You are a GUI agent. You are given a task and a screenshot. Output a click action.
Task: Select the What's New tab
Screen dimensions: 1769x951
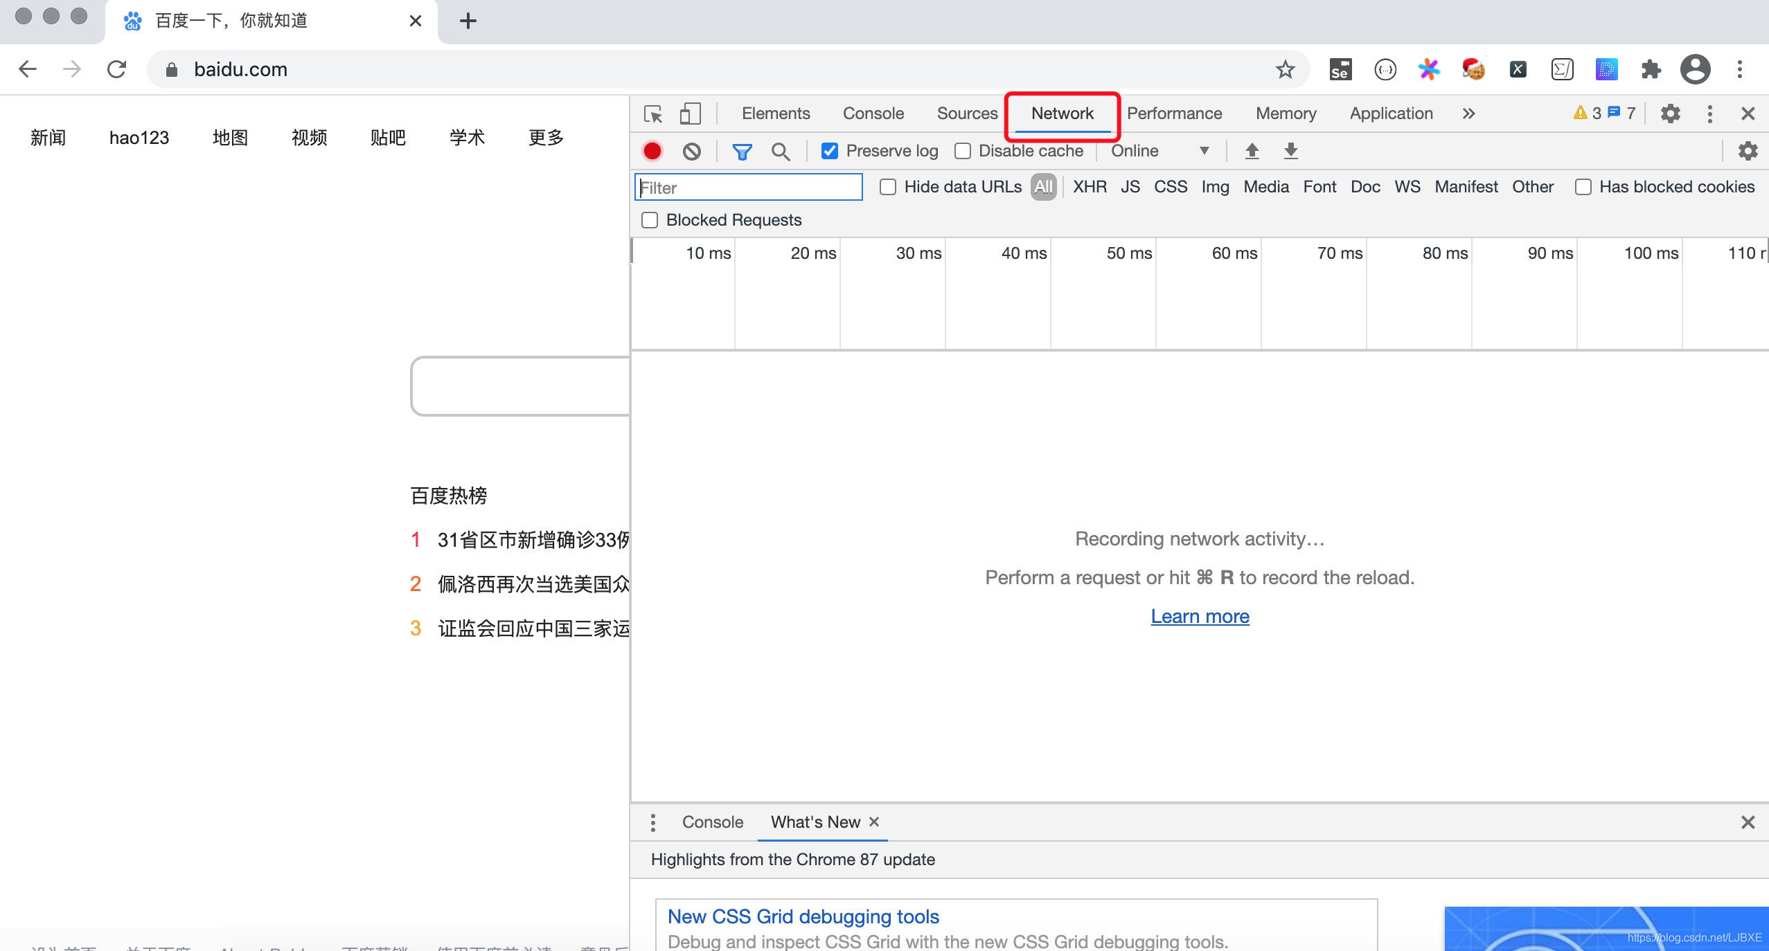pyautogui.click(x=813, y=821)
